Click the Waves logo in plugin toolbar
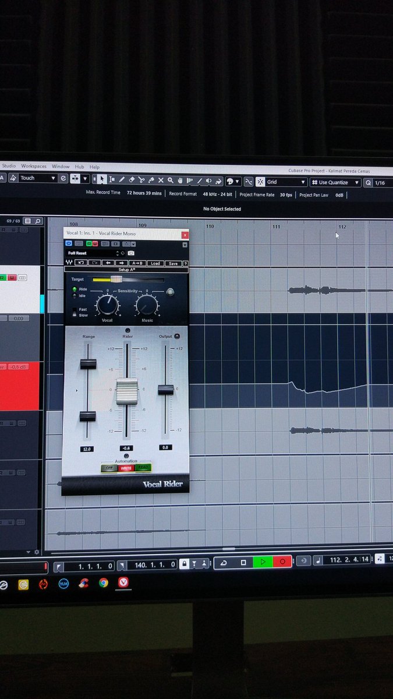This screenshot has height=699, width=393. (x=69, y=263)
